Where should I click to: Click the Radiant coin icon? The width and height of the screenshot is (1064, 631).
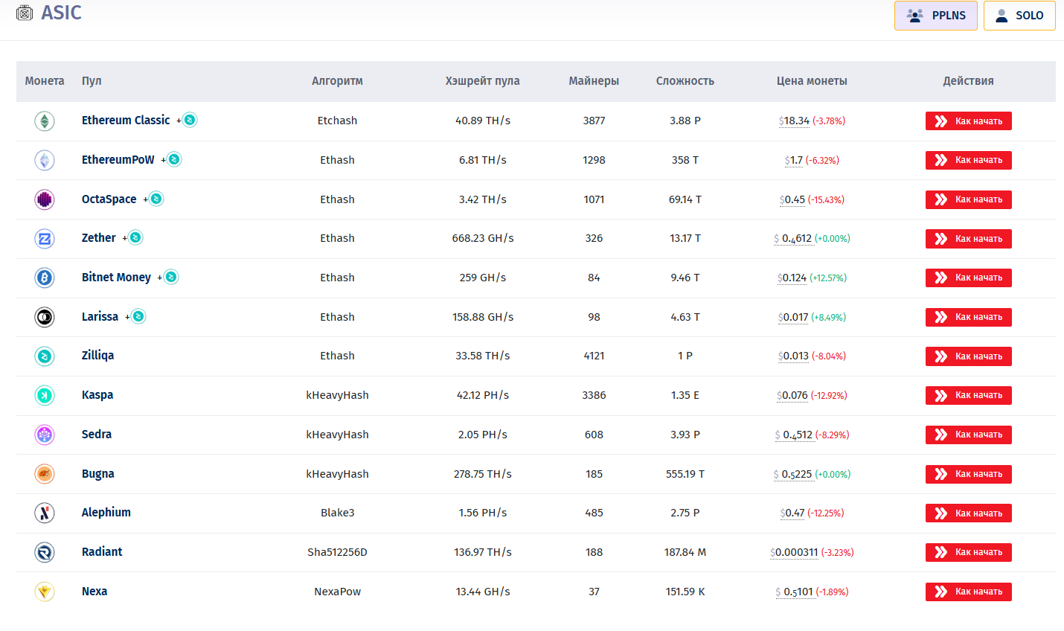45,552
